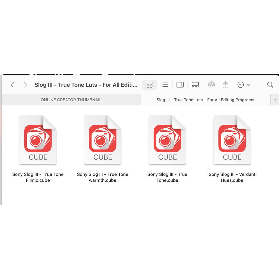Select the Verdant Hues.cube file icon
This screenshot has width=279, height=279.
[232, 140]
